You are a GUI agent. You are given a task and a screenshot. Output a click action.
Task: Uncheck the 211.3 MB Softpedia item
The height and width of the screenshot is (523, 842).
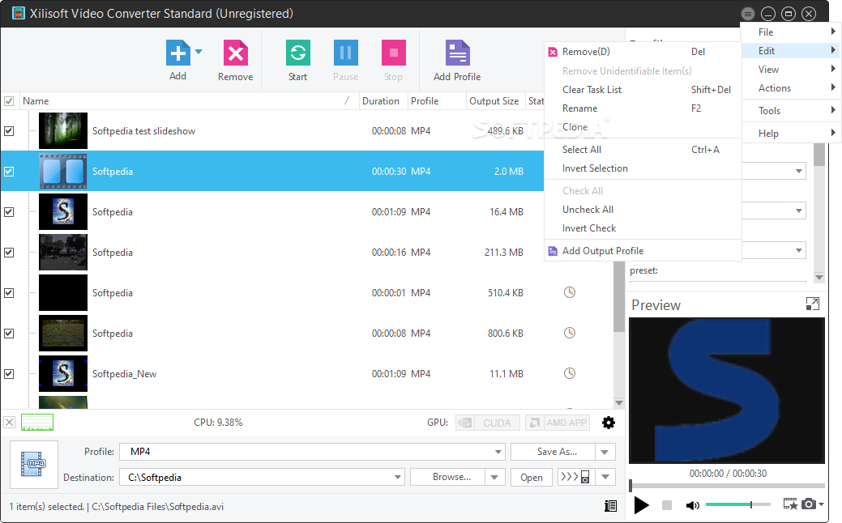pyautogui.click(x=9, y=252)
